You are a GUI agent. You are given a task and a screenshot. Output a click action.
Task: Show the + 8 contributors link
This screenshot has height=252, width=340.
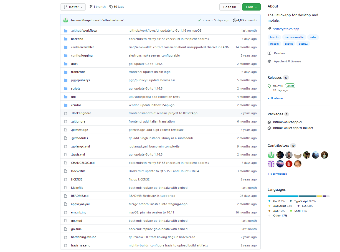[277, 174]
